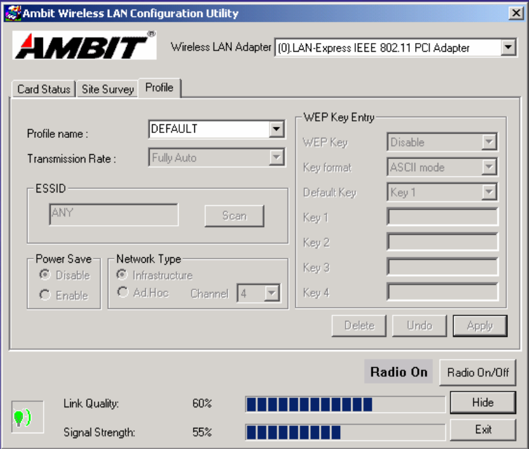The height and width of the screenshot is (449, 529).
Task: Switch to the Card Status tab
Action: (44, 89)
